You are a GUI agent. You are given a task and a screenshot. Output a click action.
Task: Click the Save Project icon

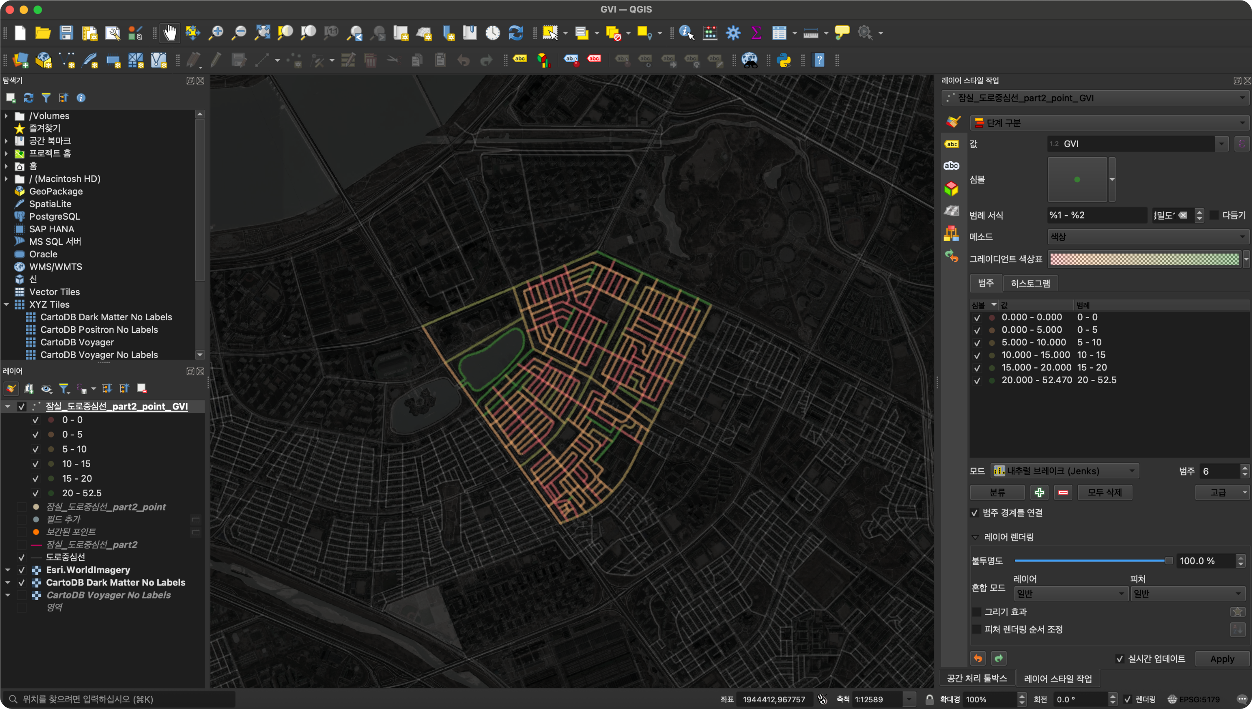point(66,33)
